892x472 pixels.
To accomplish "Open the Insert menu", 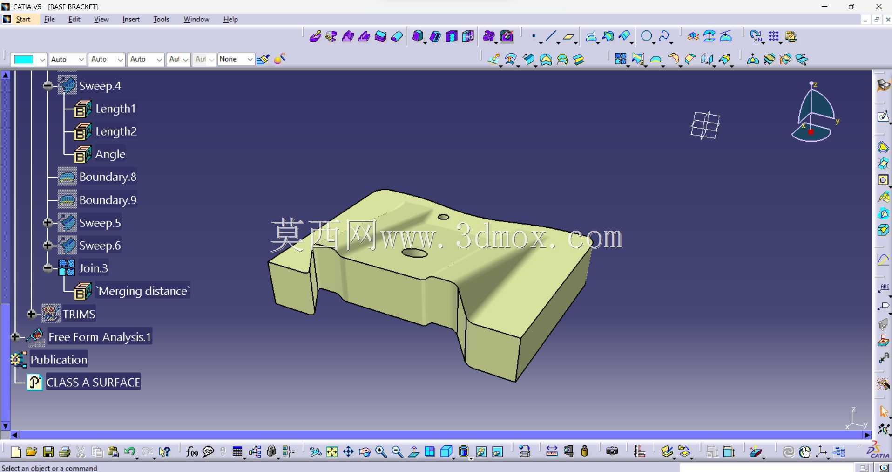I will (131, 19).
